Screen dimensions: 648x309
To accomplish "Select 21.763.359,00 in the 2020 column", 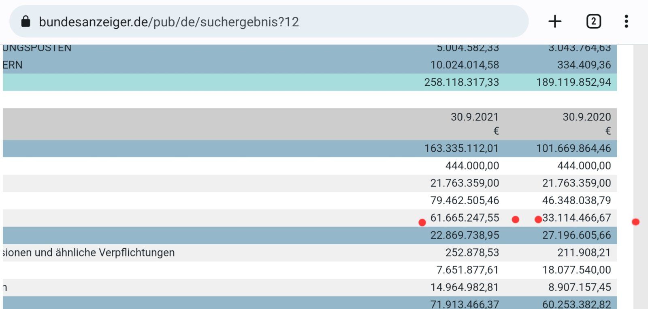I will coord(577,183).
